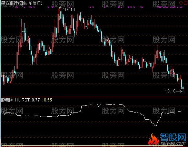
Task: Click the last candlestick at the 10.10 low
Action: click(x=183, y=88)
